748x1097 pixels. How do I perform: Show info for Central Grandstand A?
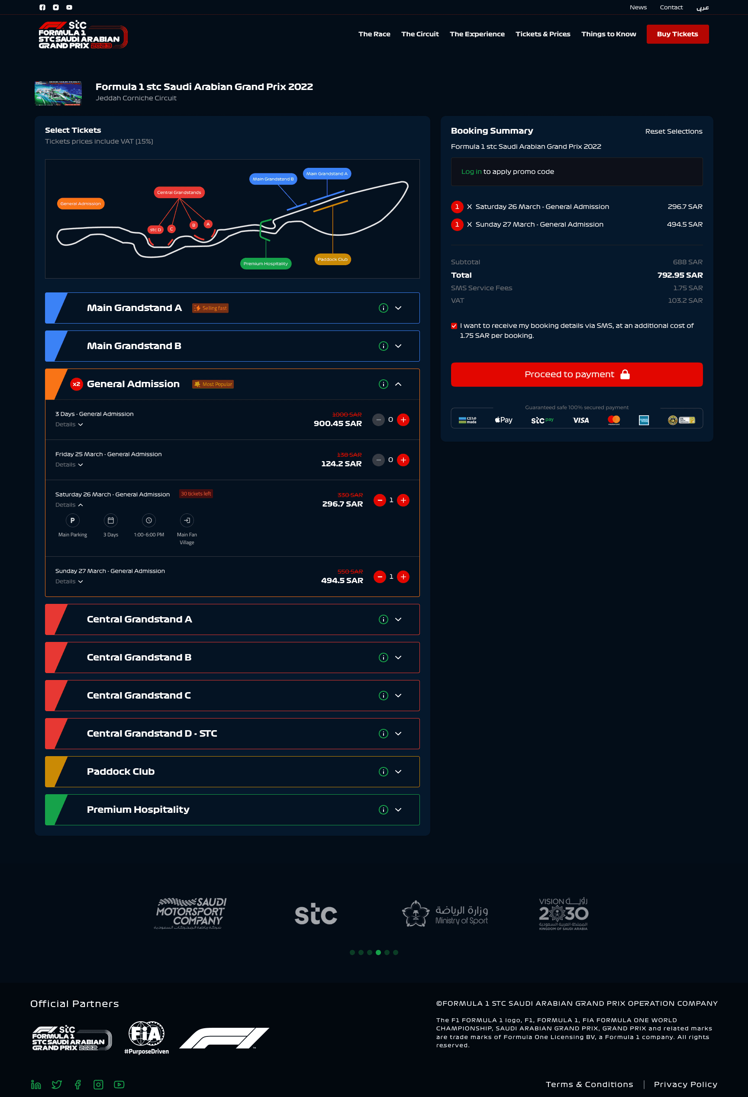tap(384, 619)
